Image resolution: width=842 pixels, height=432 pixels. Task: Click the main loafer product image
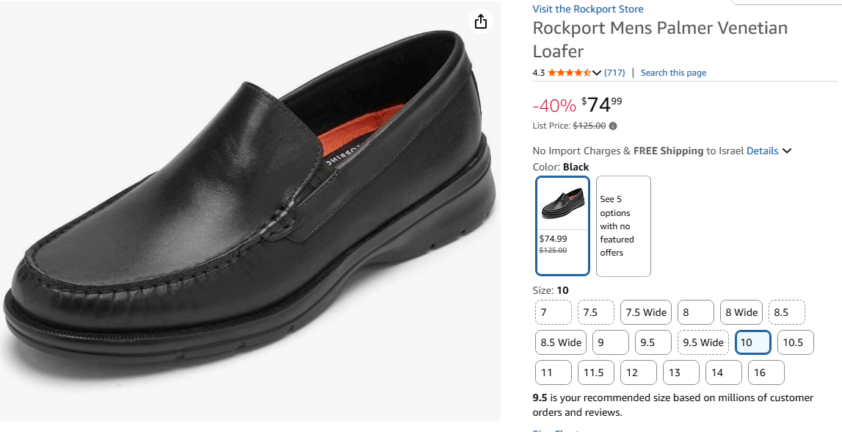click(x=250, y=213)
